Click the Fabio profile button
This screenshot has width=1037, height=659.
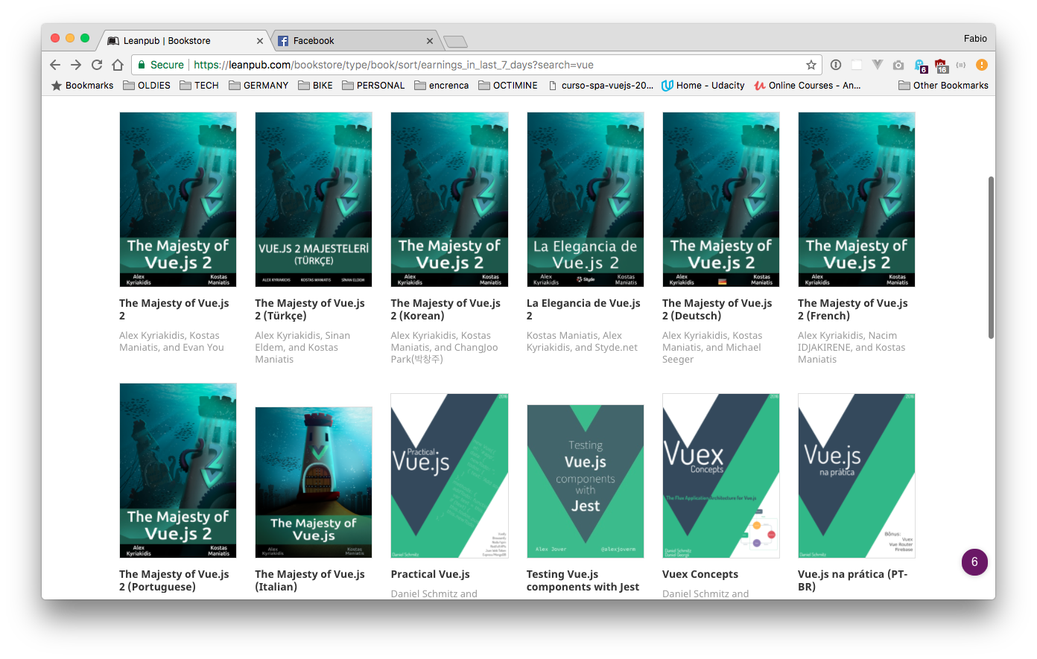coord(975,39)
